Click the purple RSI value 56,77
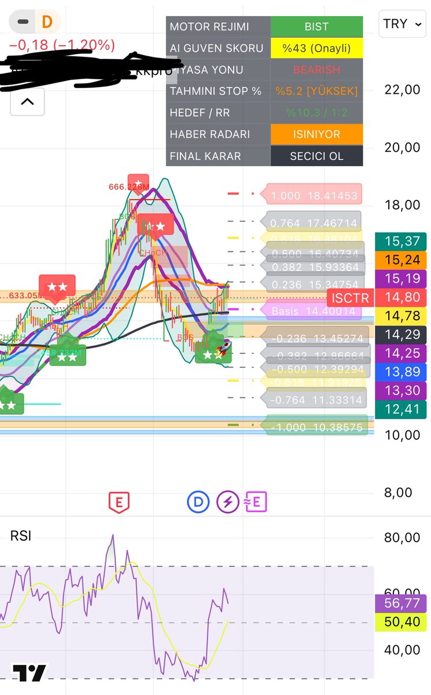This screenshot has height=695, width=431. [x=401, y=603]
